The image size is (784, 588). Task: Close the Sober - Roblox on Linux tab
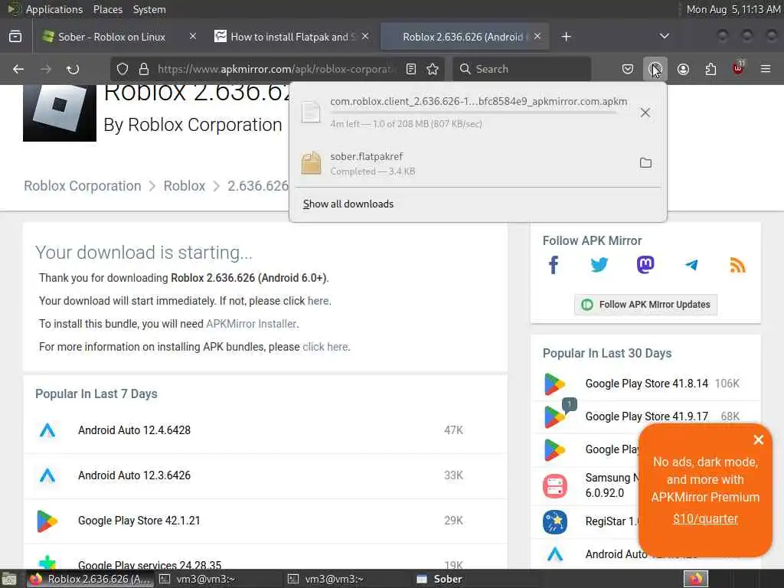click(192, 37)
